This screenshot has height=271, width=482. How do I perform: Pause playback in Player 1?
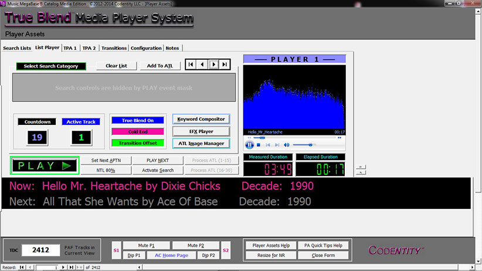pyautogui.click(x=250, y=144)
